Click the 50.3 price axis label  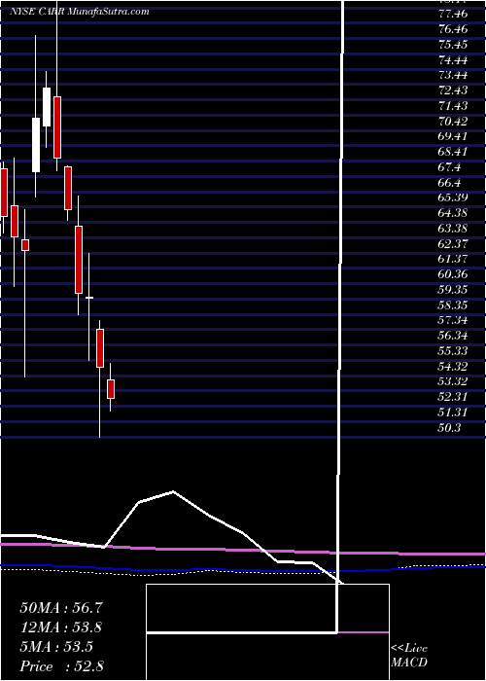[x=449, y=428]
